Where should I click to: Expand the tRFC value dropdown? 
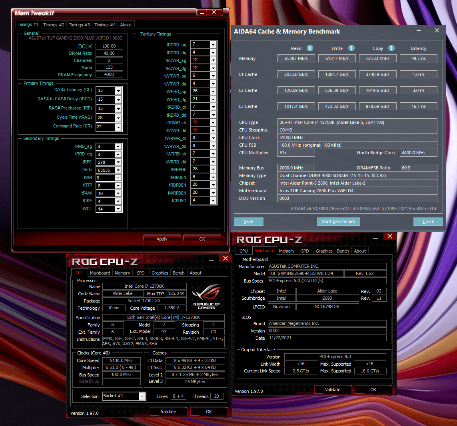coord(118,162)
